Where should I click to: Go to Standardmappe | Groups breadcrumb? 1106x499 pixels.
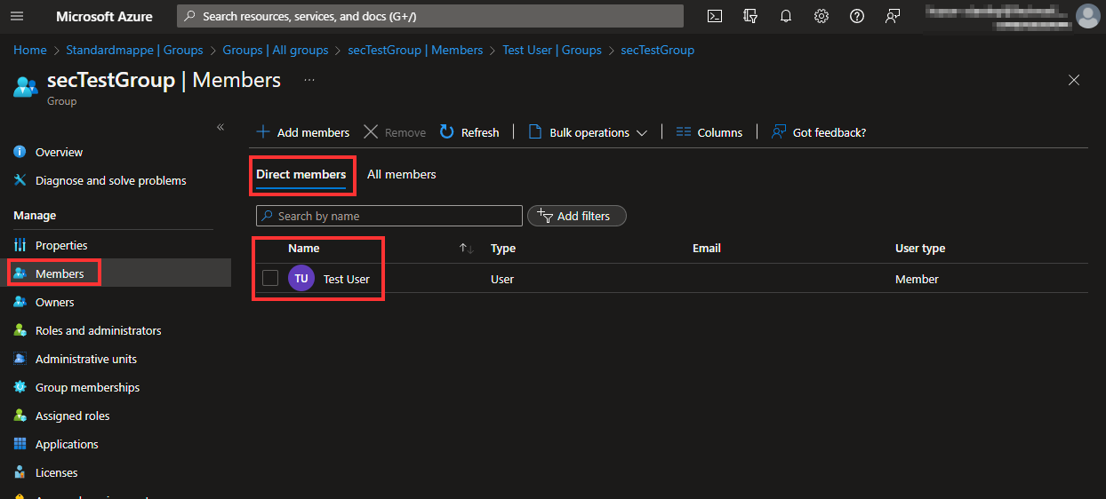click(134, 50)
